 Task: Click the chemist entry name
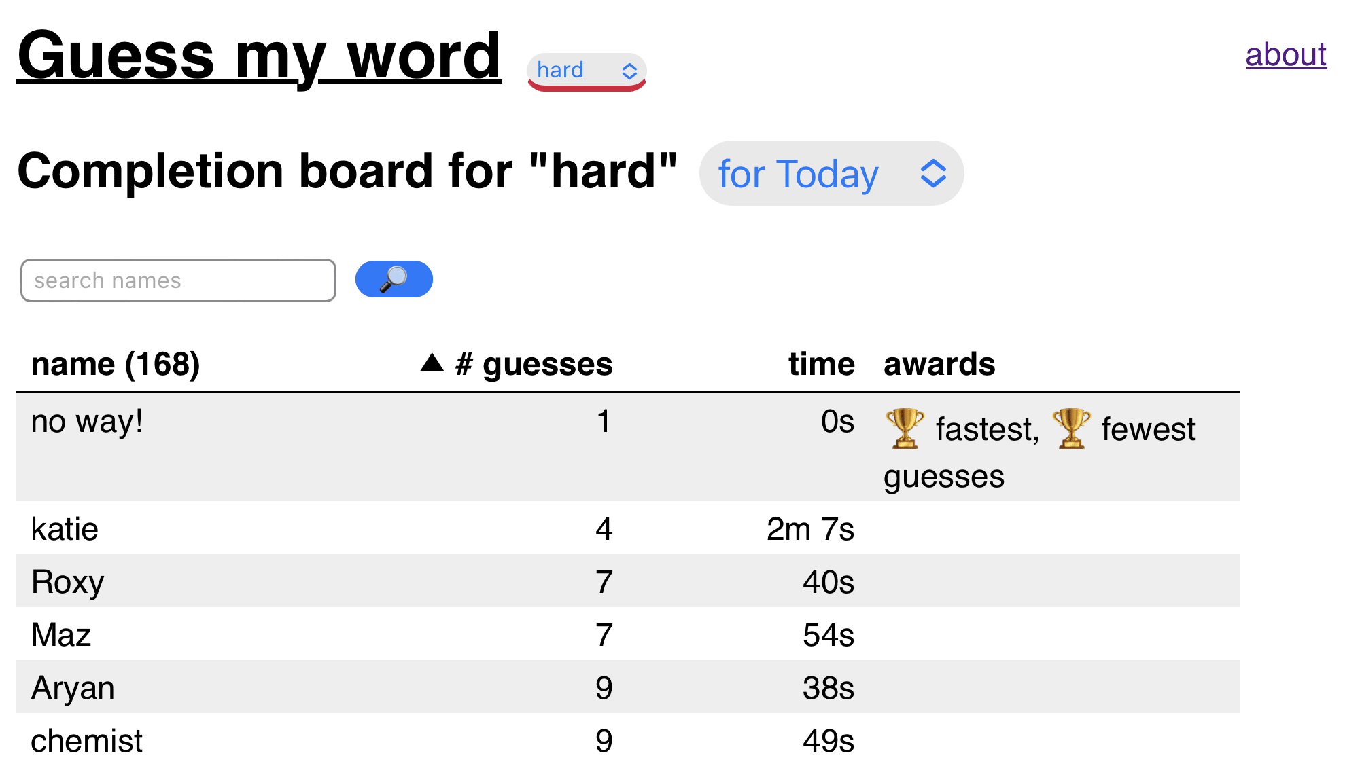click(x=87, y=741)
